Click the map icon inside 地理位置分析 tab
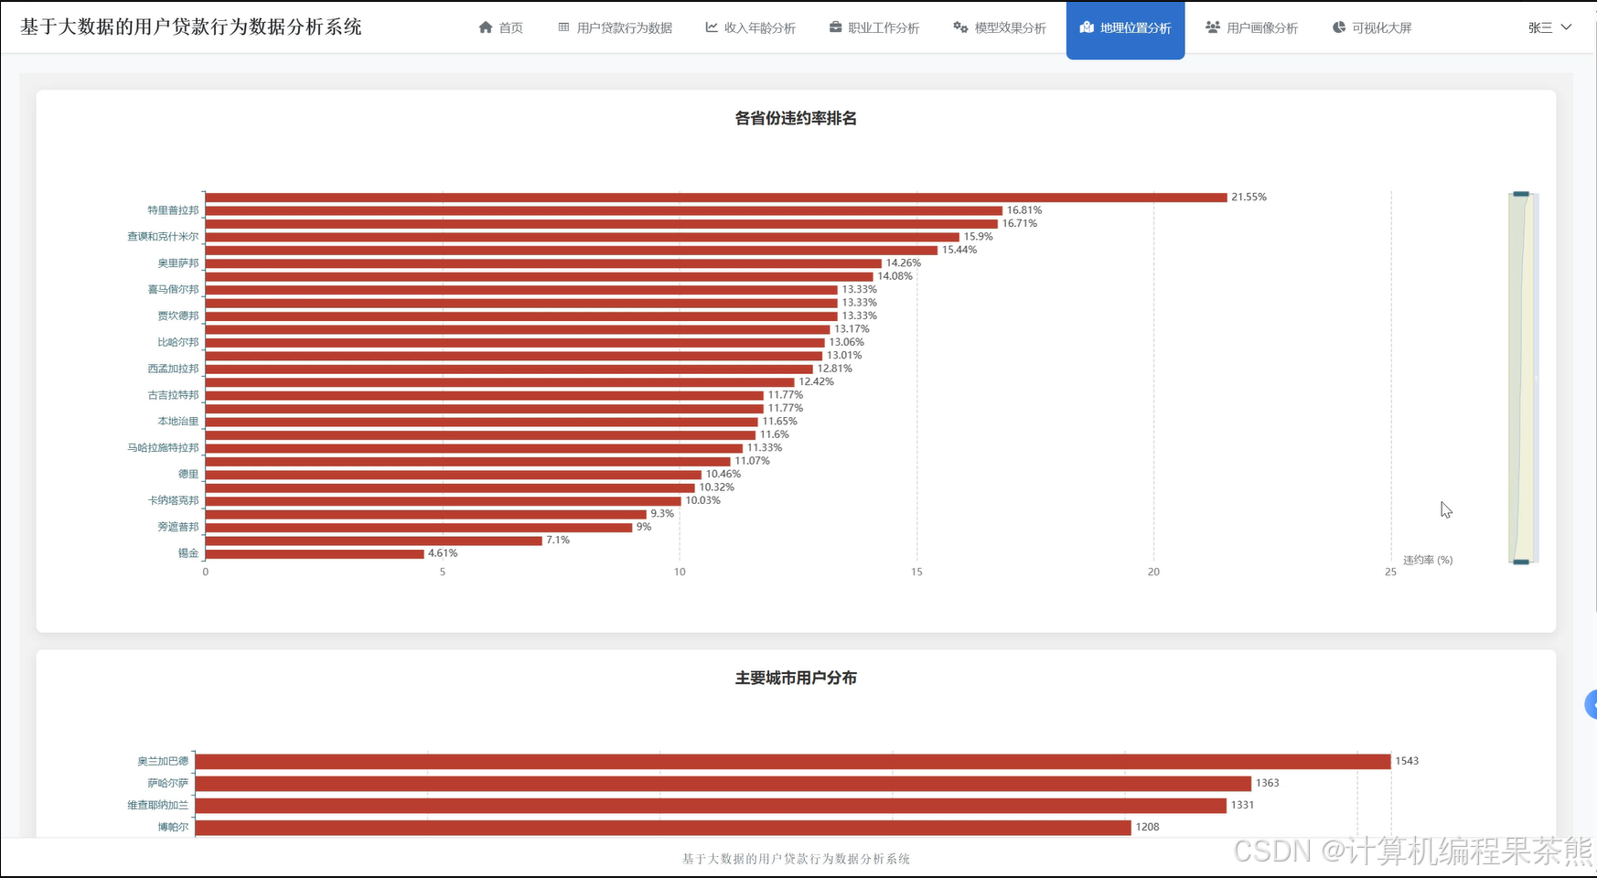Image resolution: width=1597 pixels, height=878 pixels. tap(1087, 27)
